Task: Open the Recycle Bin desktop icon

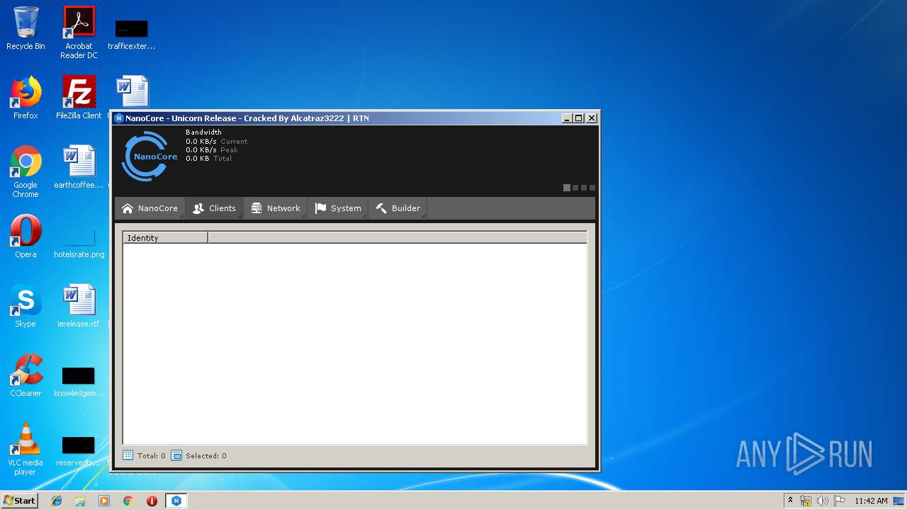Action: (x=26, y=28)
